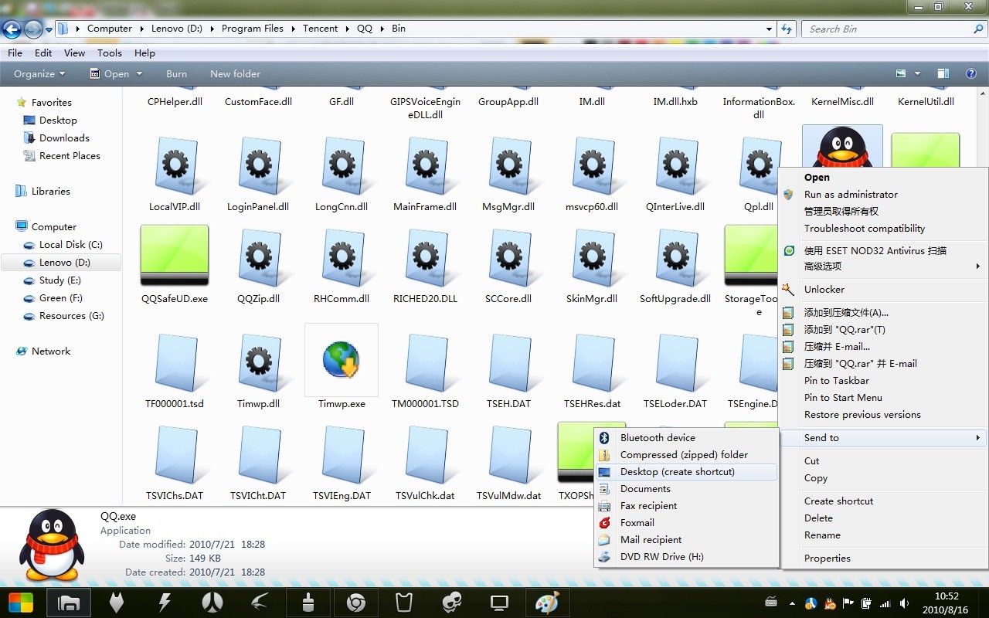Toggle the preview pane button
Image resolution: width=989 pixels, height=618 pixels.
click(943, 74)
